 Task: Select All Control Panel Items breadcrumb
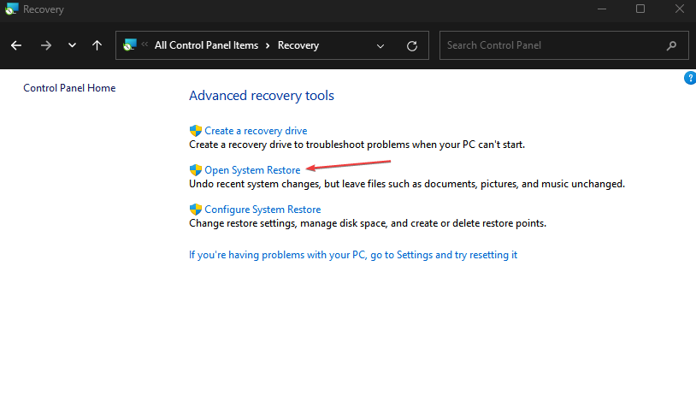[206, 45]
